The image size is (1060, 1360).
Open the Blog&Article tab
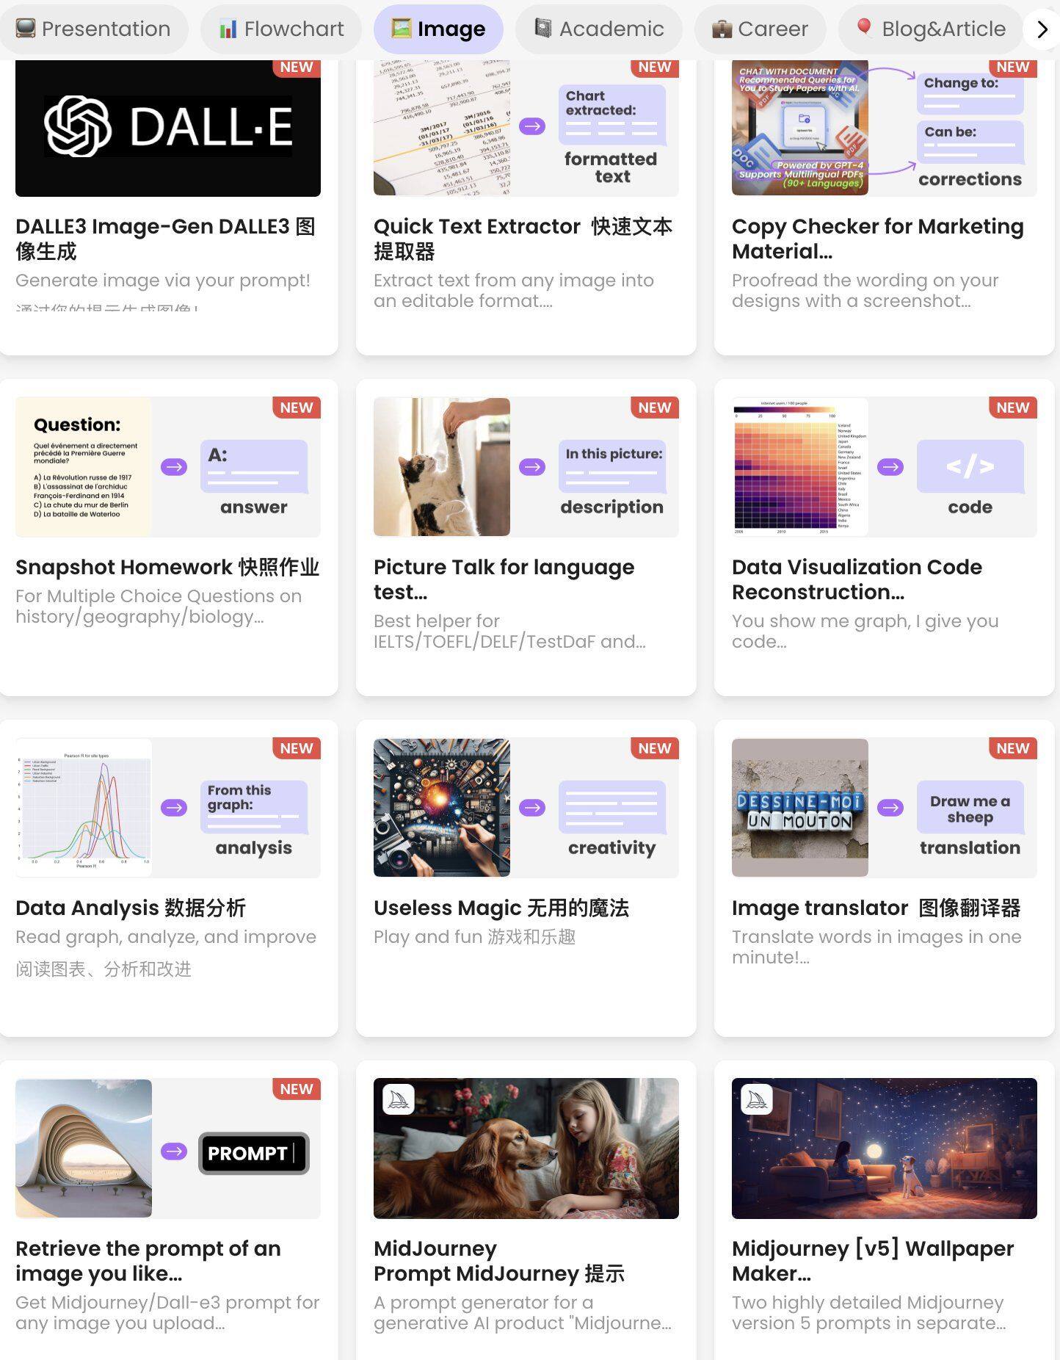click(931, 29)
